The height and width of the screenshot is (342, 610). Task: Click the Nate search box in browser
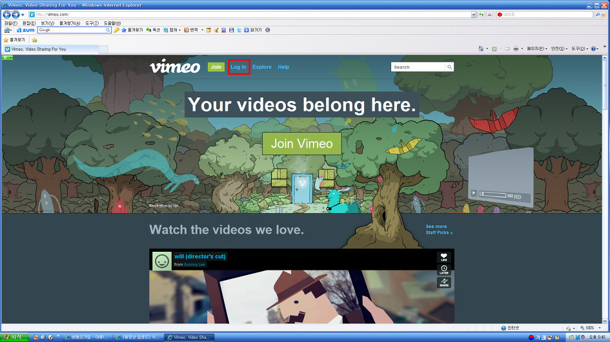[x=545, y=14]
